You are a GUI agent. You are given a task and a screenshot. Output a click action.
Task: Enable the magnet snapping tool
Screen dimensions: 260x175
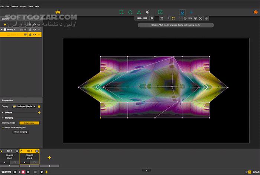click(182, 12)
